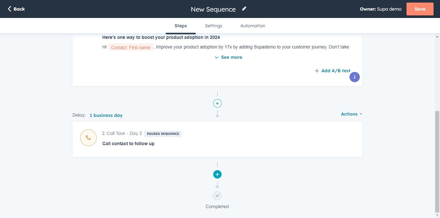Click the back arrow chevron icon
440x218 pixels.
(9, 9)
